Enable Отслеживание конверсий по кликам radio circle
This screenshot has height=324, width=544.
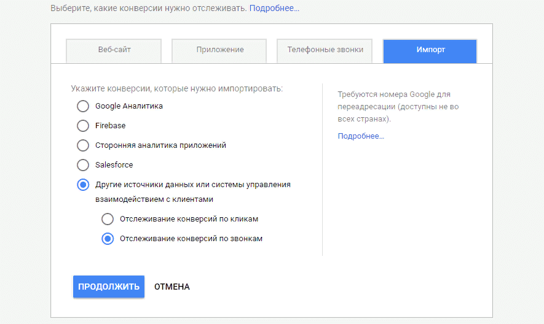(x=108, y=219)
